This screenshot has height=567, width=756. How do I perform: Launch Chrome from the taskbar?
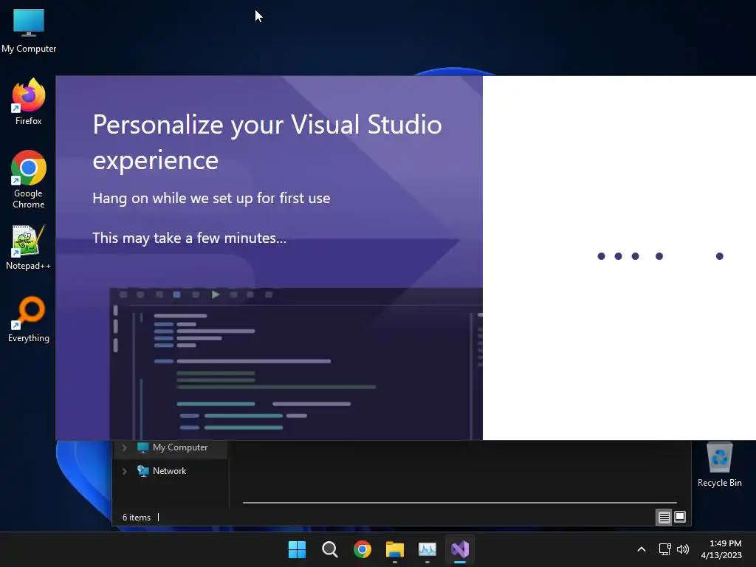(x=362, y=549)
